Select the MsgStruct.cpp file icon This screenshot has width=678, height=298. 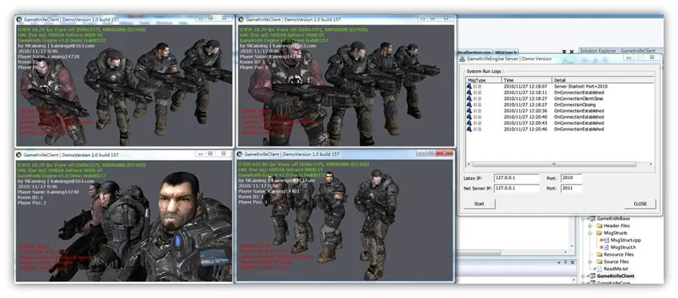(605, 240)
